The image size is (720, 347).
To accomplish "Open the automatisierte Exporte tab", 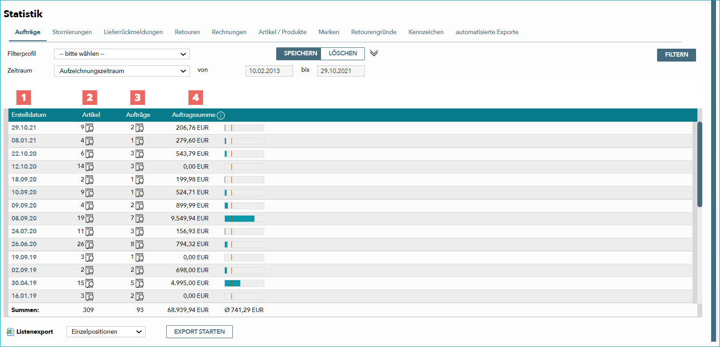I will coord(487,32).
